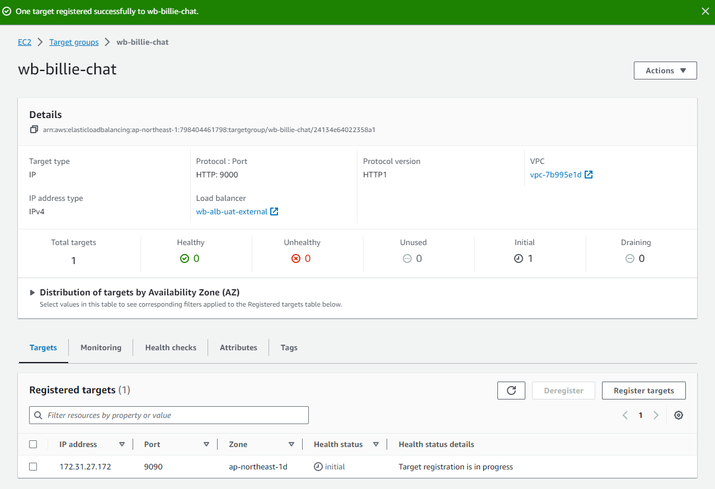Navigate to EC2 breadcrumb link

pyautogui.click(x=25, y=42)
